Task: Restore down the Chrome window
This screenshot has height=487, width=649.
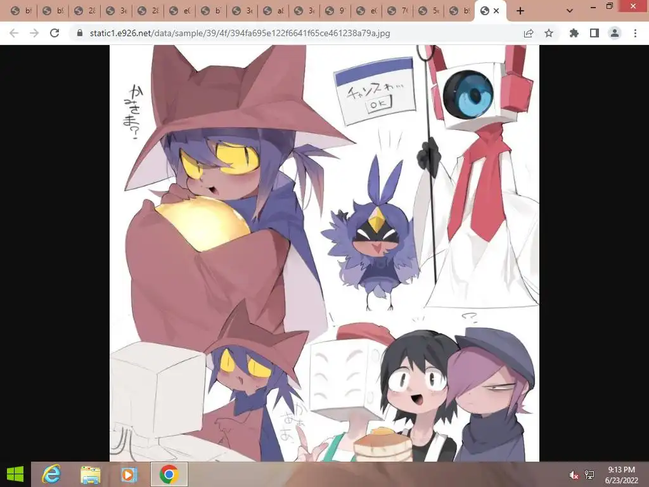Action: [609, 6]
